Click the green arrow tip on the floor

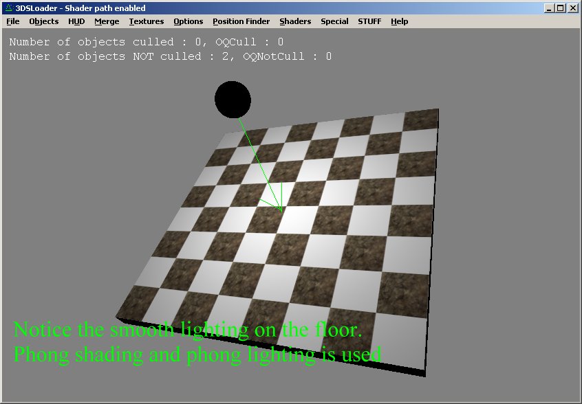click(281, 211)
